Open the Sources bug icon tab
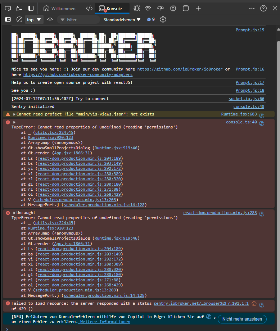The height and width of the screenshot is (331, 280). (x=137, y=8)
